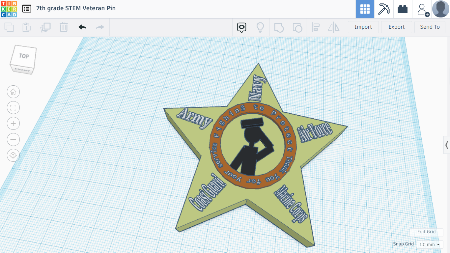450x253 pixels.
Task: Click the Group shapes icon
Action: pos(279,27)
